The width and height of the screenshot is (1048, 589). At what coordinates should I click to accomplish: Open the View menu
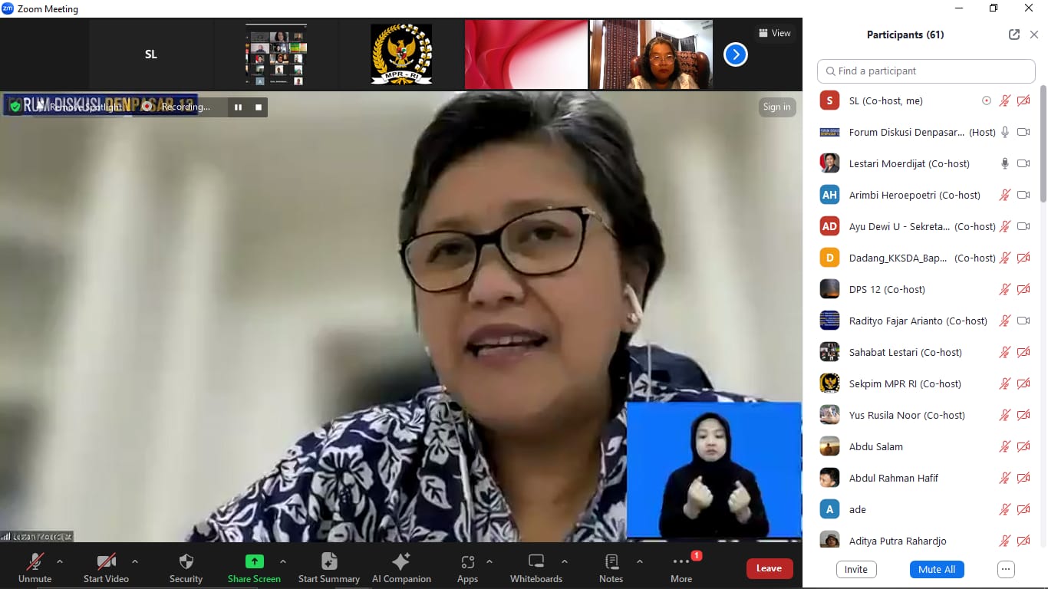(x=774, y=33)
